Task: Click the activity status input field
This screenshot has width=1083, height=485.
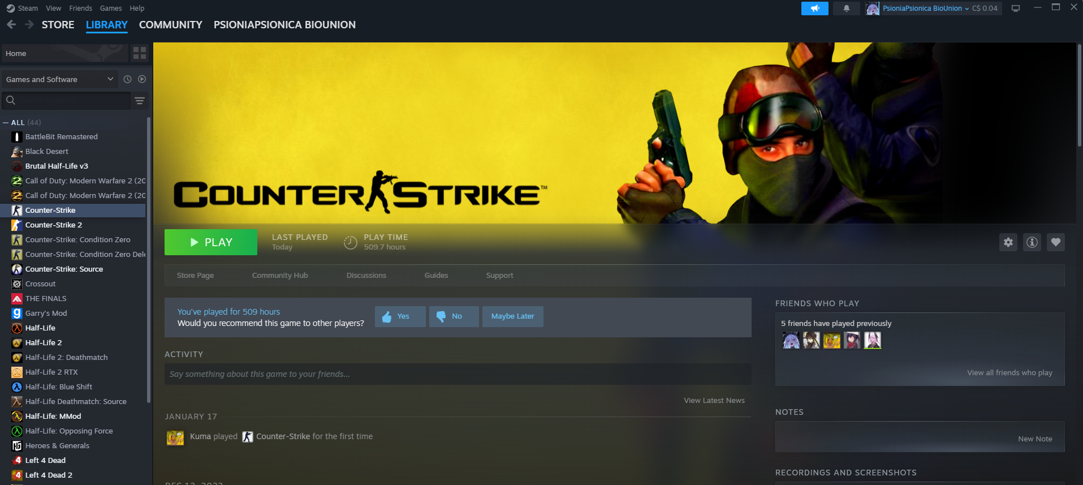Action: (x=458, y=374)
